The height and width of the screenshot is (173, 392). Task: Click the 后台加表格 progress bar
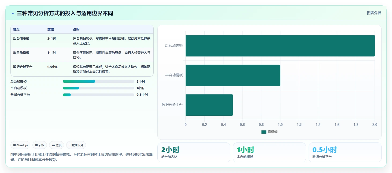pos(98,81)
